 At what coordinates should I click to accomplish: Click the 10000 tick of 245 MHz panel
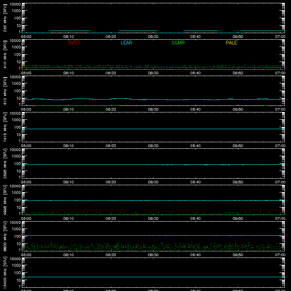tap(15, 4)
